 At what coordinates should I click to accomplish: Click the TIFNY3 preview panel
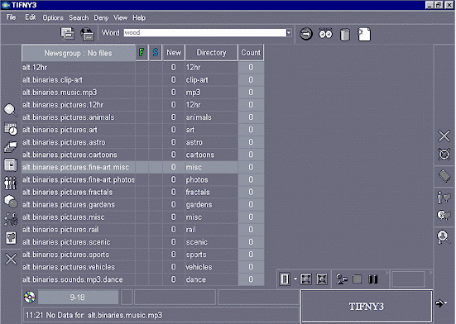tap(367, 307)
